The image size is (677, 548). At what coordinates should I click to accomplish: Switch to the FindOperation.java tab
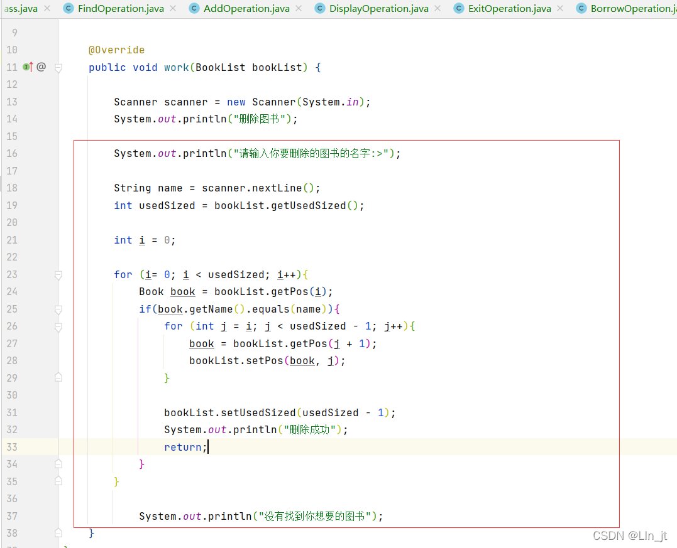[x=121, y=9]
